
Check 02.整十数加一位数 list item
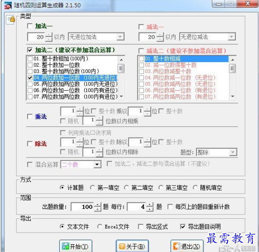coord(30,65)
